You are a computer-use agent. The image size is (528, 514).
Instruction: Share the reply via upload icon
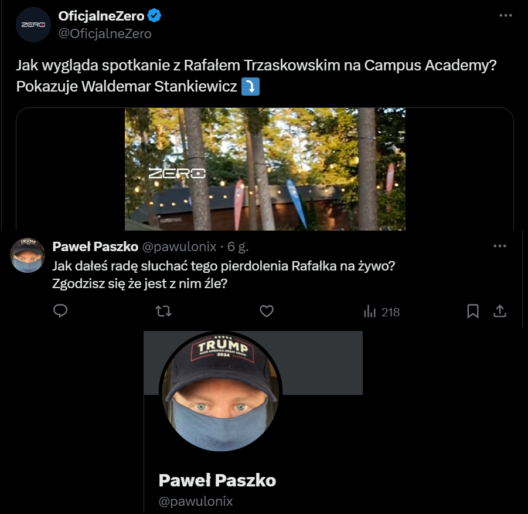click(500, 311)
